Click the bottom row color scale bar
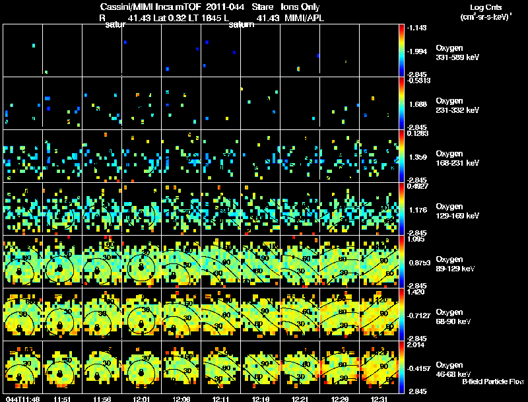This screenshot has height=402, width=528. pos(401,367)
